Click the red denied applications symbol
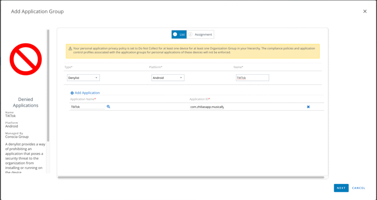 (x=26, y=59)
